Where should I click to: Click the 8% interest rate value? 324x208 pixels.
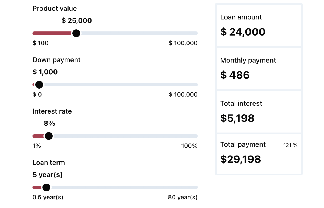(x=49, y=124)
